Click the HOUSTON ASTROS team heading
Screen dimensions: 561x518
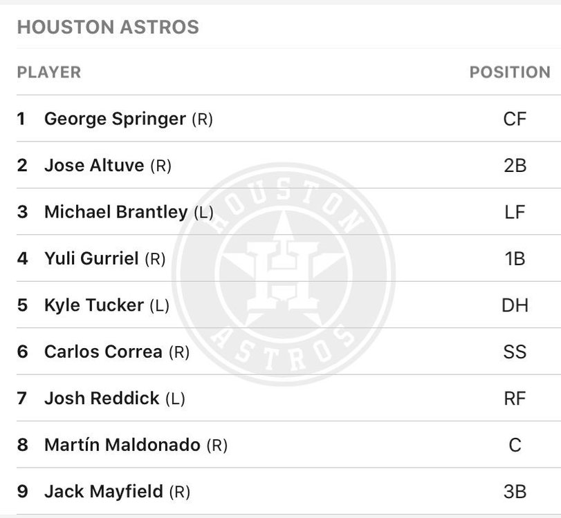[108, 28]
